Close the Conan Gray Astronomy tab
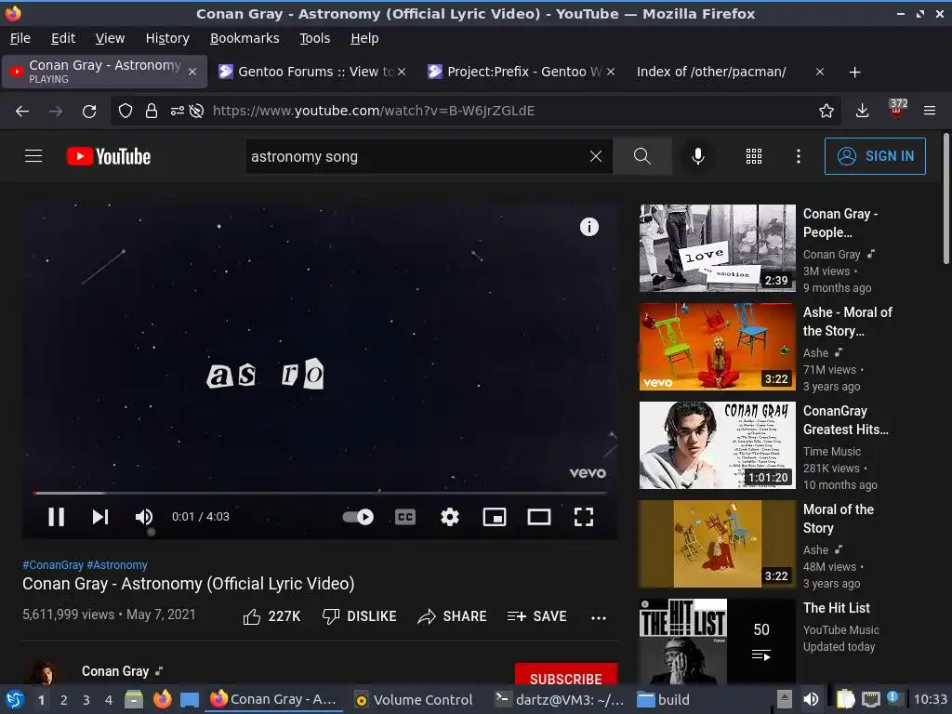 (x=192, y=72)
